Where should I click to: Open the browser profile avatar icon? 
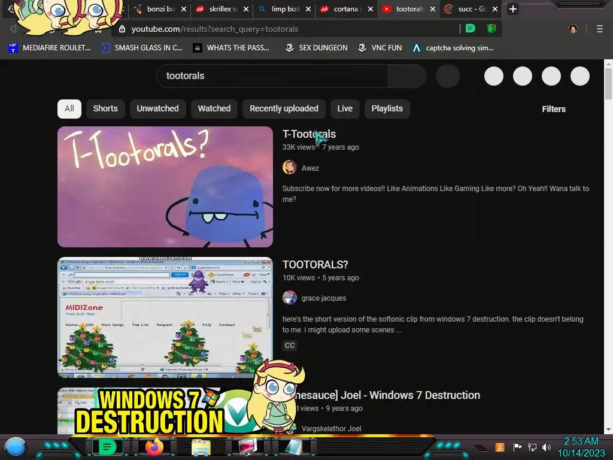(x=573, y=29)
